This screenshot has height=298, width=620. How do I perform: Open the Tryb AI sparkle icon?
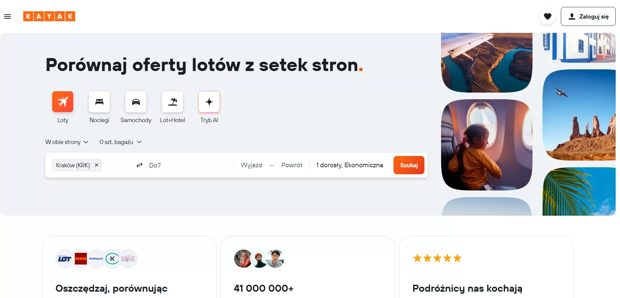tap(209, 102)
